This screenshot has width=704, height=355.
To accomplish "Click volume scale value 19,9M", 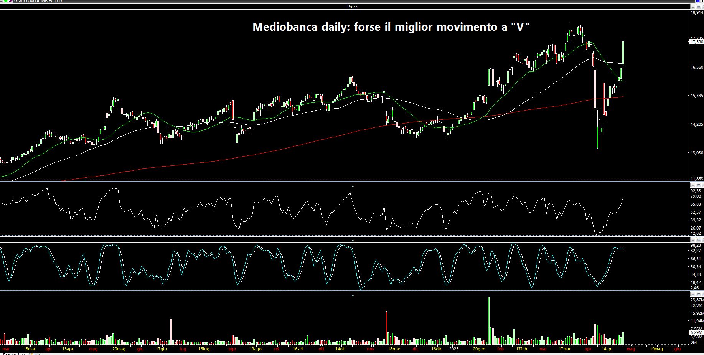I will click(x=696, y=305).
